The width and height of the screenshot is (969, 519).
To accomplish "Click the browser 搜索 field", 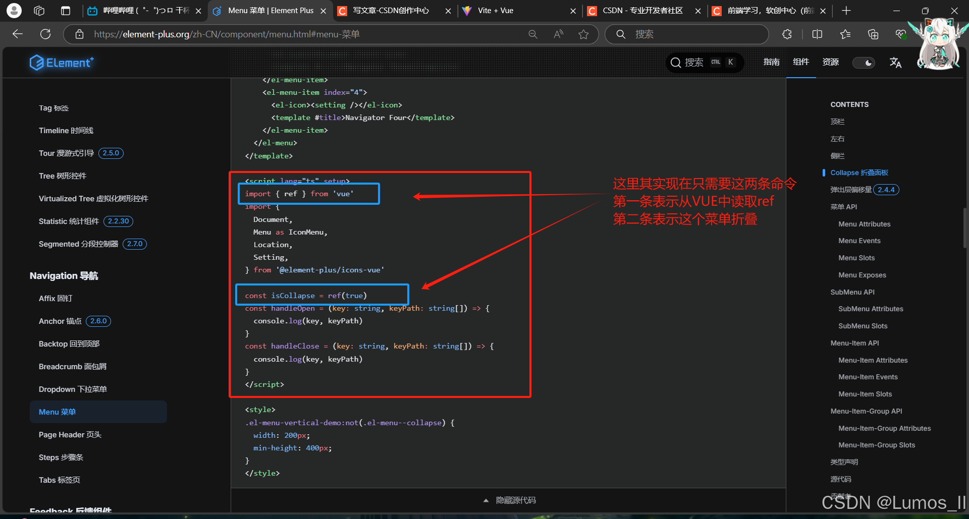I will [x=686, y=34].
